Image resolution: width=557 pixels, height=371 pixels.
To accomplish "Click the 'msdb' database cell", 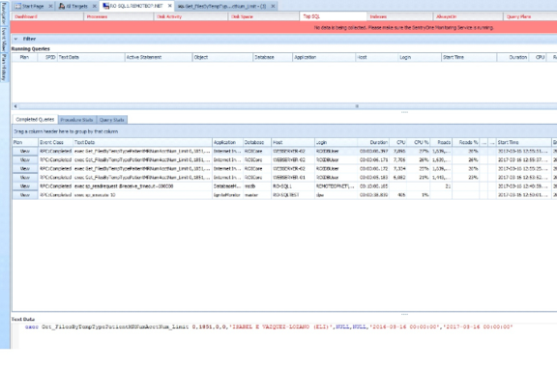I will (257, 186).
